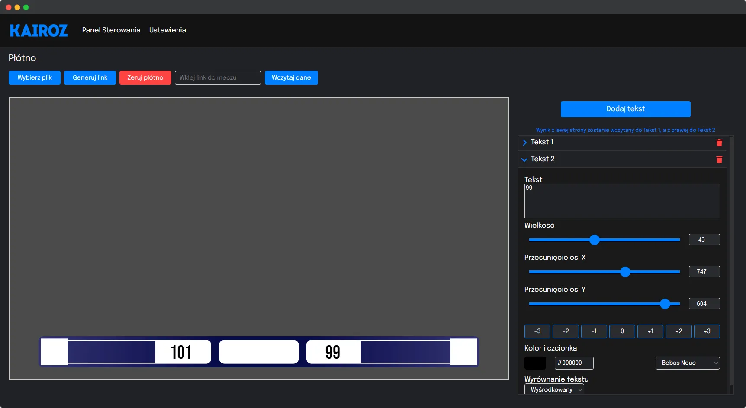The image size is (746, 408).
Task: Add new text with Dodaj tekst
Action: pos(625,109)
